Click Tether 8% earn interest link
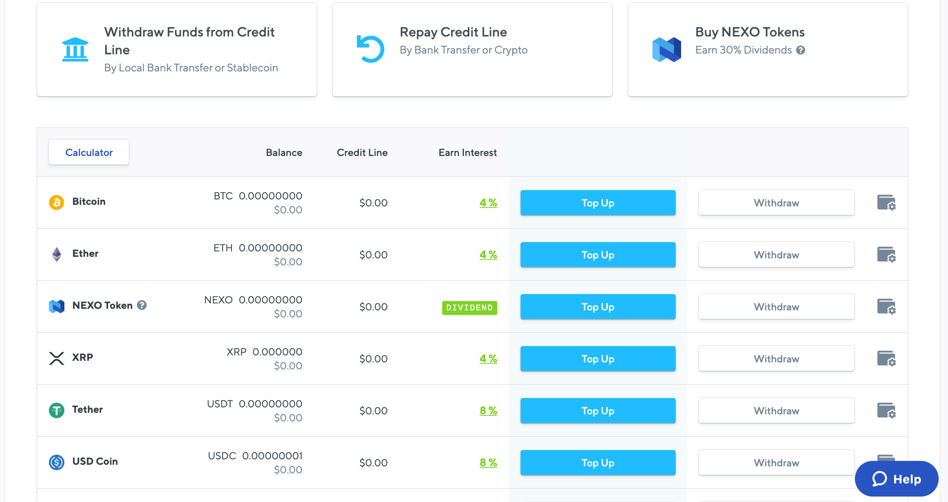The height and width of the screenshot is (502, 948). (488, 410)
